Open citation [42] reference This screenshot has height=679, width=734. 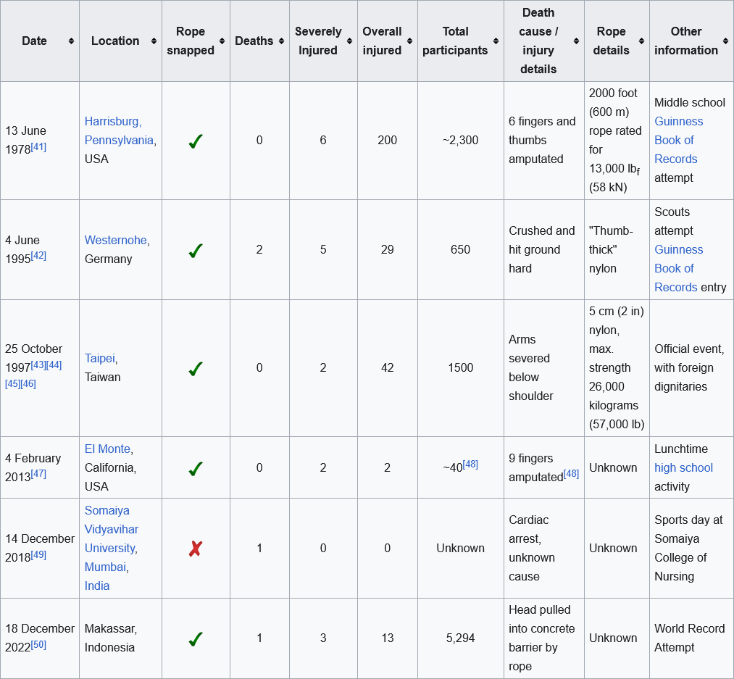[x=38, y=256]
